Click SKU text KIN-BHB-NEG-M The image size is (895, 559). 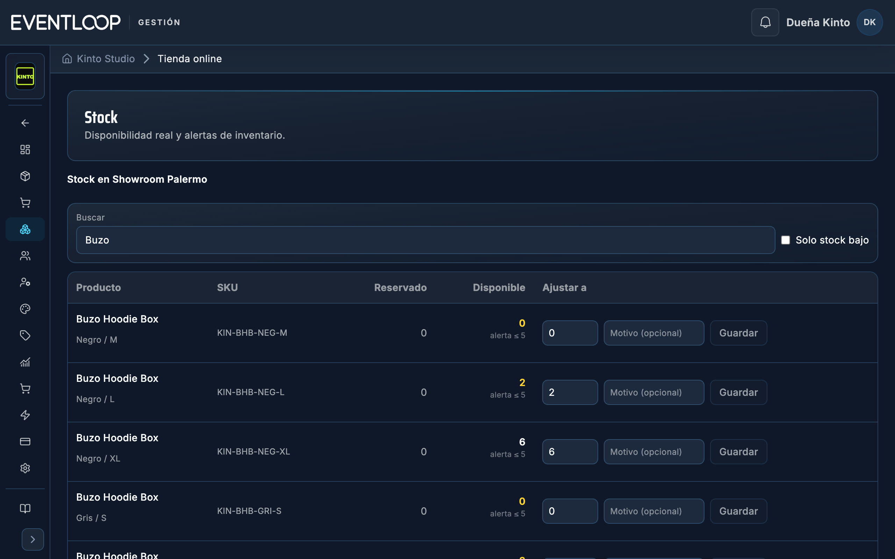pos(252,333)
